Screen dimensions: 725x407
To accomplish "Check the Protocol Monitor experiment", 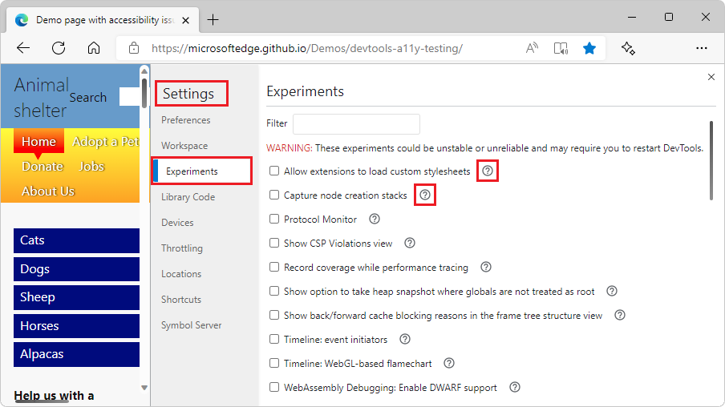I will (274, 219).
